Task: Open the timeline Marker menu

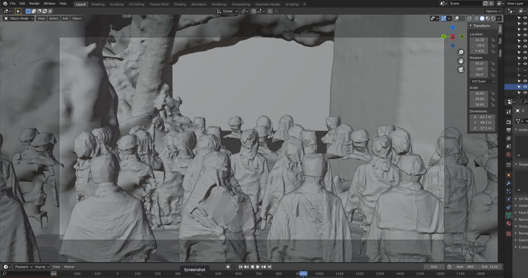Action: tap(70, 267)
